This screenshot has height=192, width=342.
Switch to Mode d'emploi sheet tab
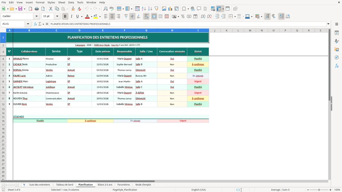pos(143,185)
